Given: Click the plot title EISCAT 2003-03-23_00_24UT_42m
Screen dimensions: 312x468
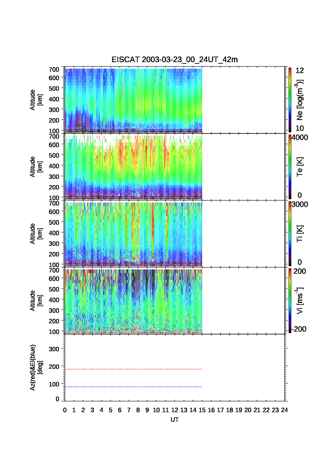Looking at the screenshot, I should coord(175,59).
